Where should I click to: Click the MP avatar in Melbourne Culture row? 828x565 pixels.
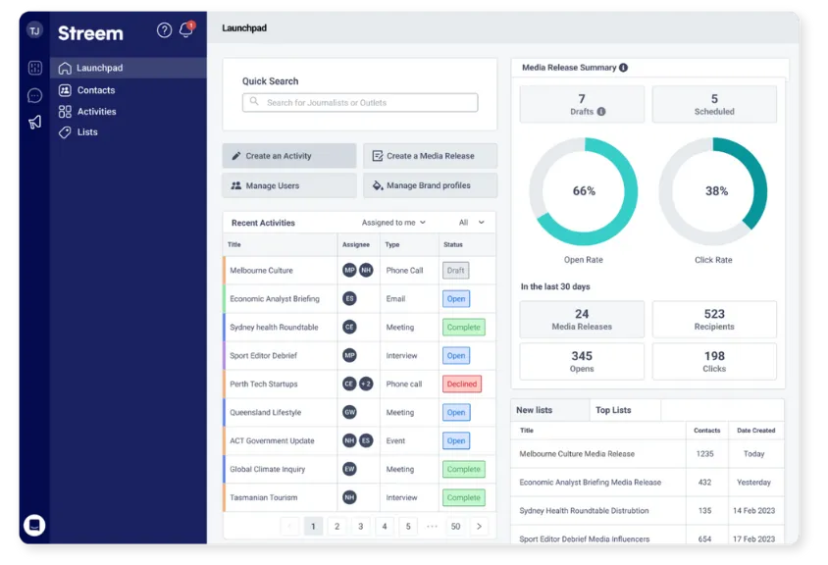pyautogui.click(x=349, y=271)
